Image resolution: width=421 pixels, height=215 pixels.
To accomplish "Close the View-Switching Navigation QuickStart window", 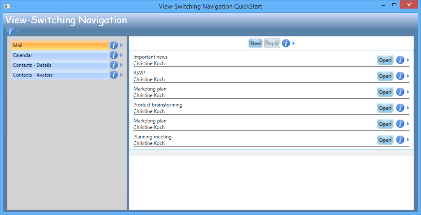I will pyautogui.click(x=409, y=5).
